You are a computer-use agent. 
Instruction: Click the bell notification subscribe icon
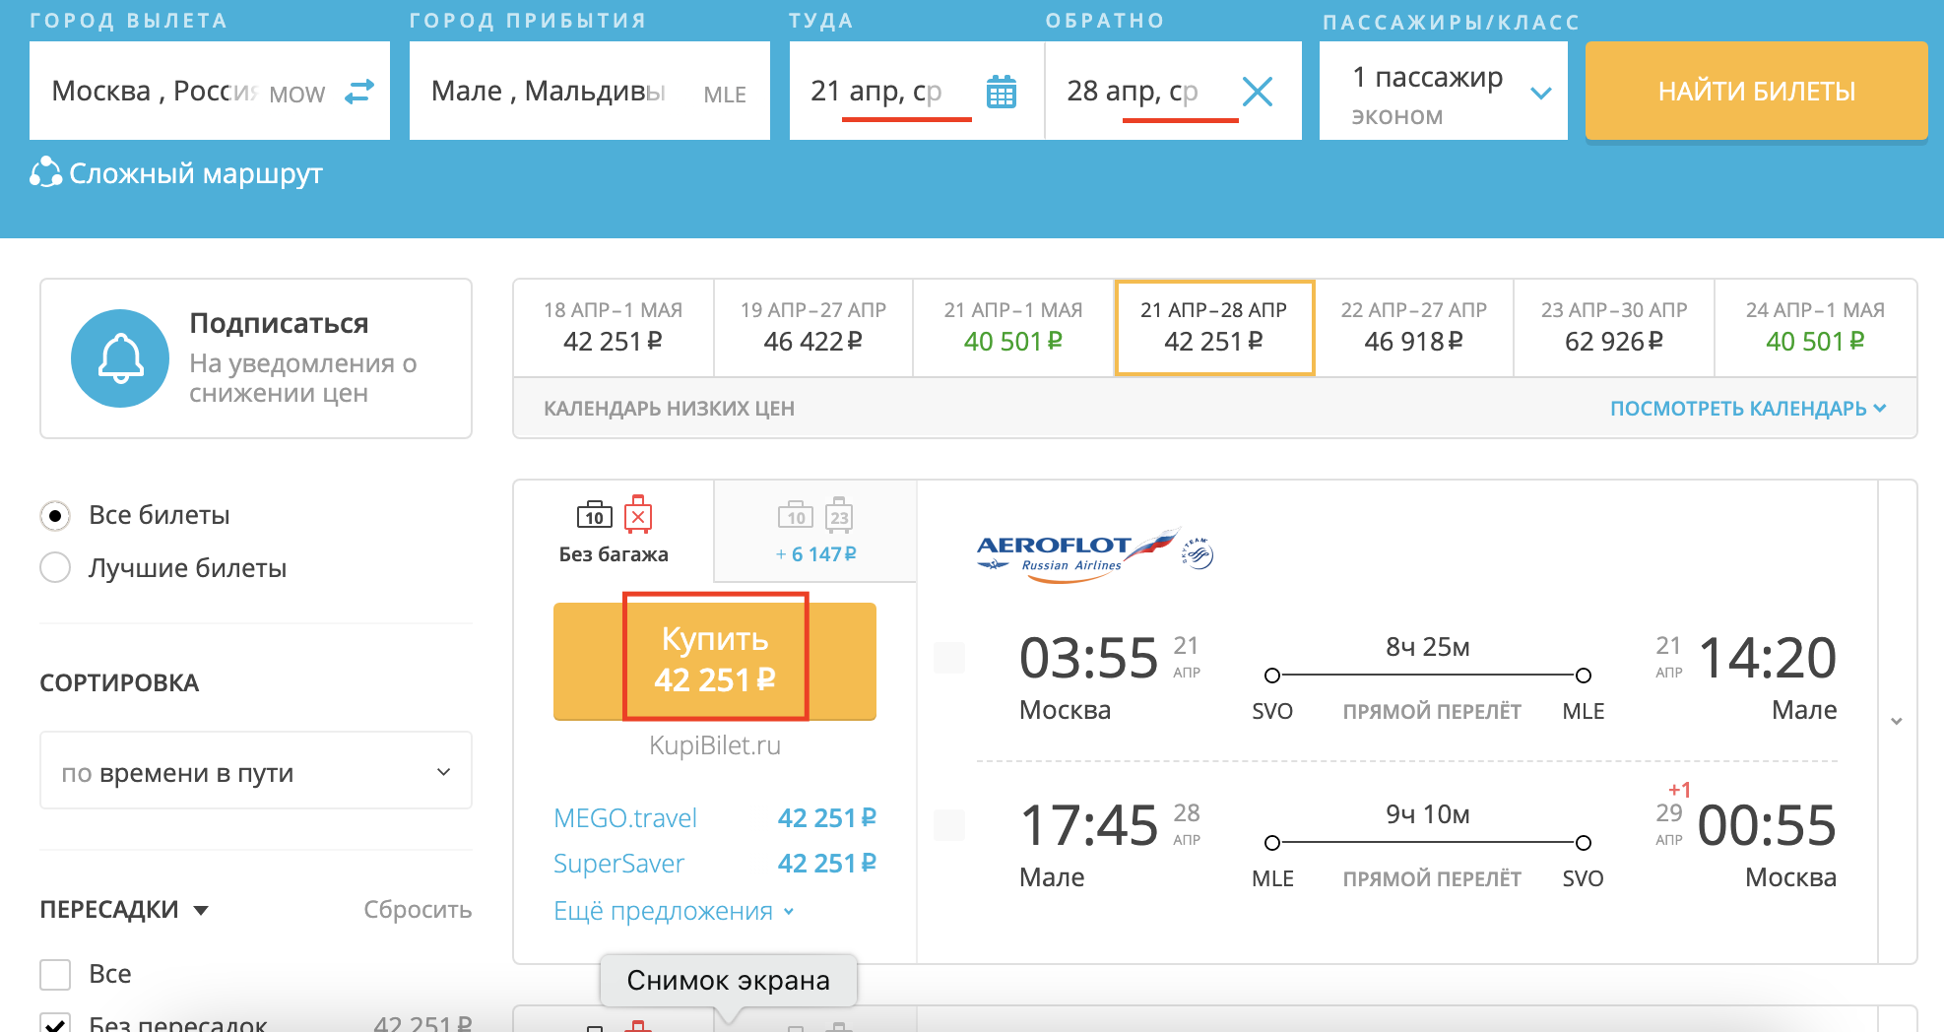[120, 358]
